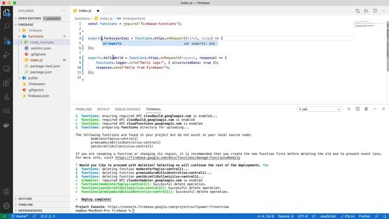Open the Remote Explorer view
This screenshot has height=219, width=389.
point(7,69)
